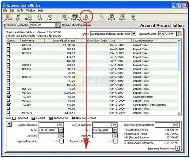The height and width of the screenshot is (158, 190).
Task: Select the Payne Enterprises payee text
Action: point(143,97)
